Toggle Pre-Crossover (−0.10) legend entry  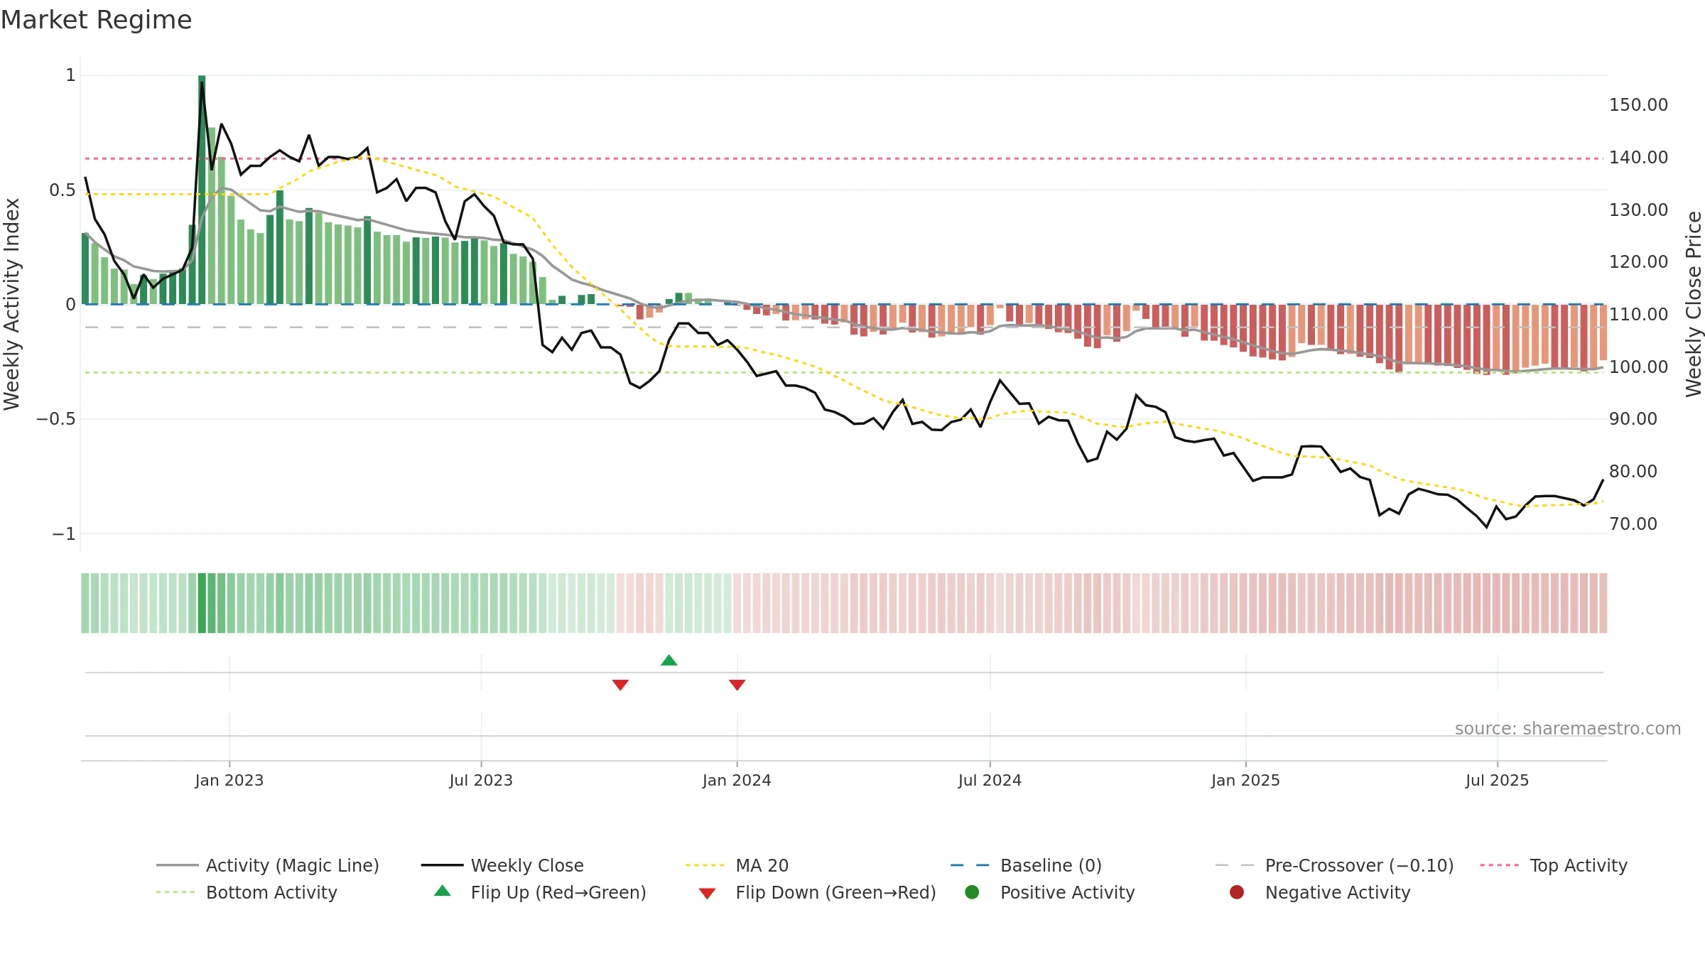(x=1334, y=865)
